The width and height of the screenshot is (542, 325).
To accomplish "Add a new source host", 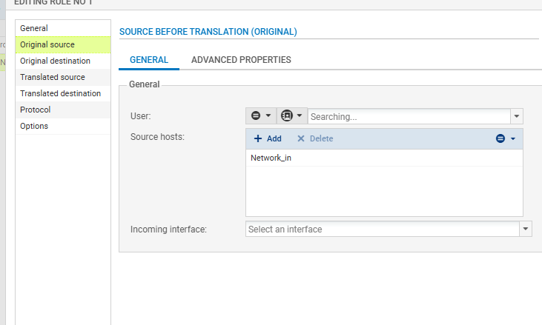I will coord(268,138).
